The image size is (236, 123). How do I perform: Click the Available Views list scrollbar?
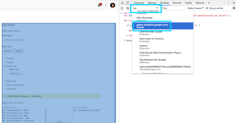click(x=46, y=116)
